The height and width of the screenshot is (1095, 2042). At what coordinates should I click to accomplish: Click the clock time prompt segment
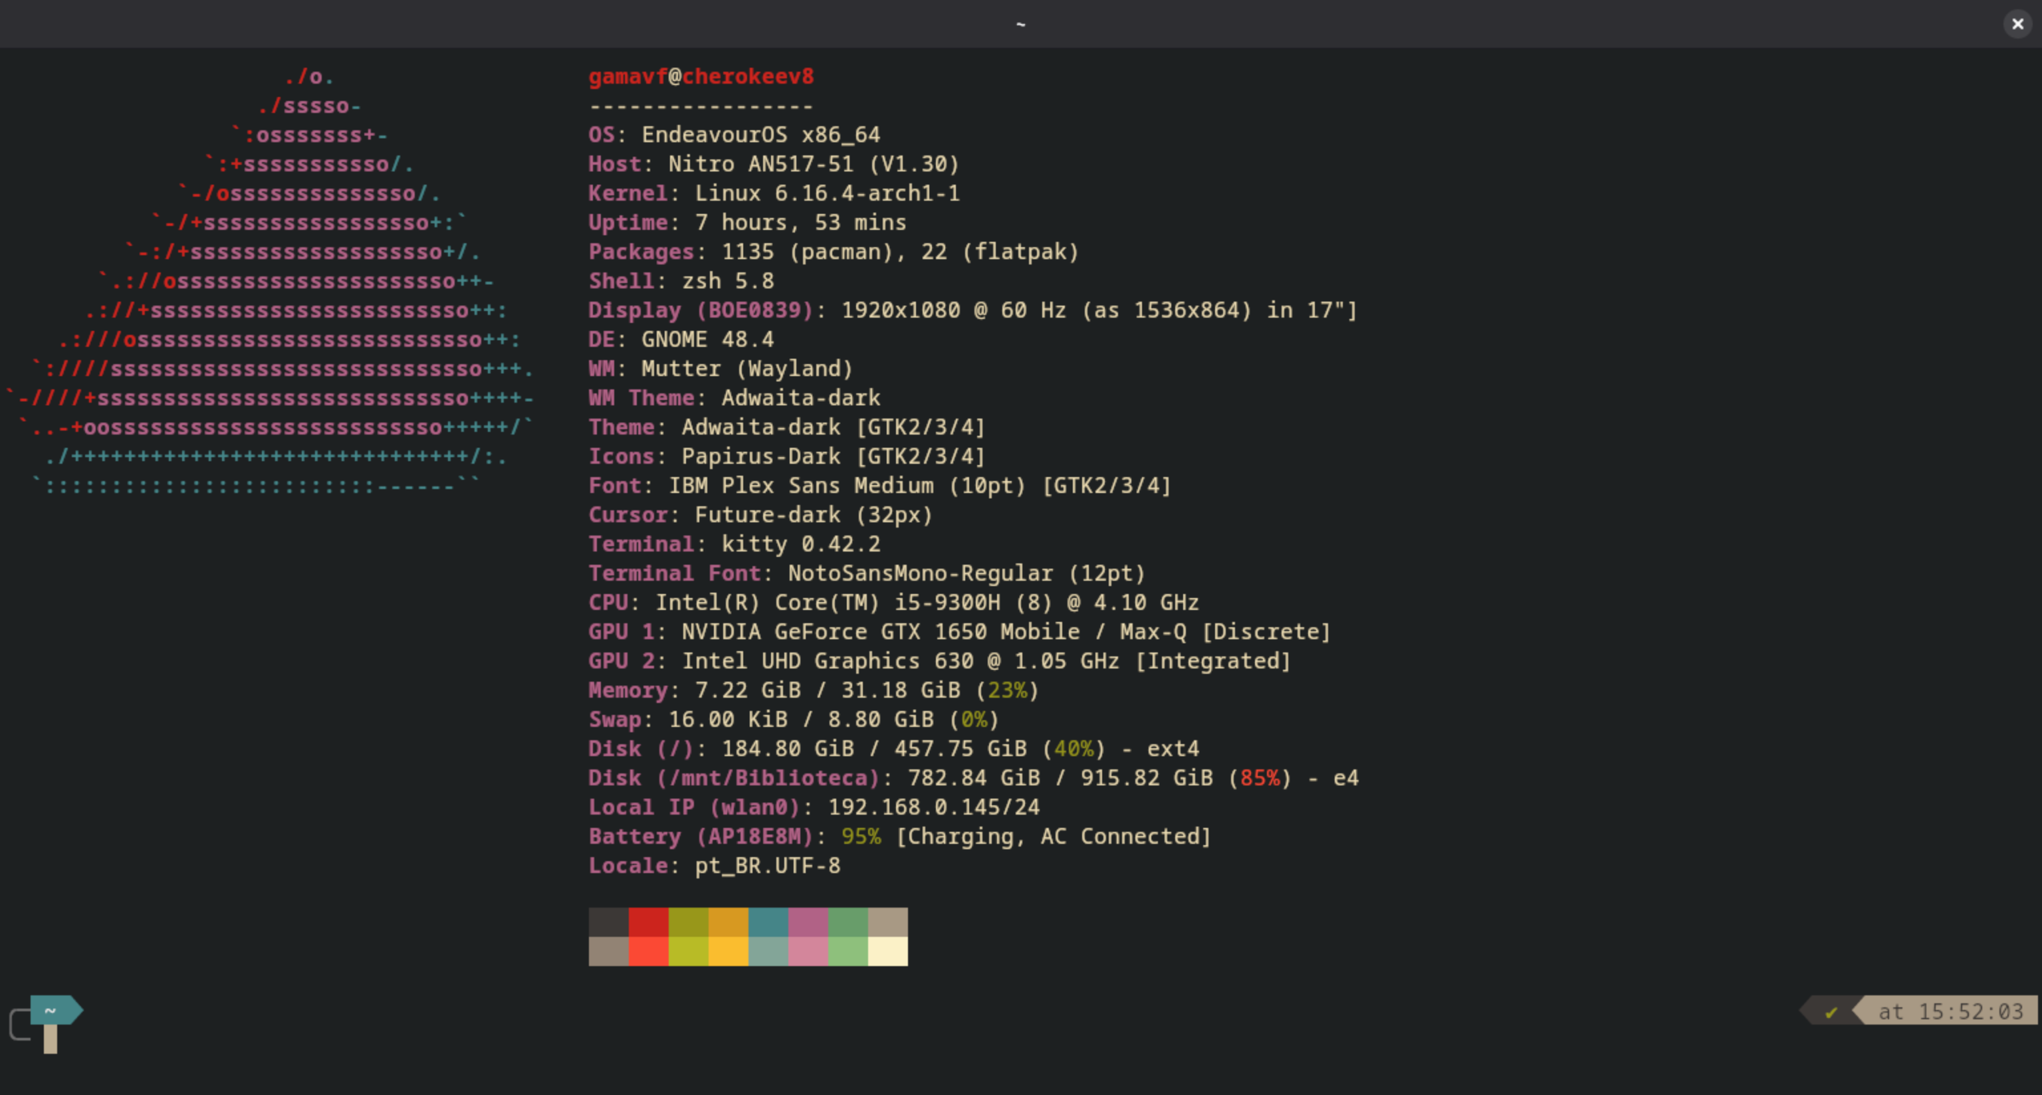(1950, 1012)
